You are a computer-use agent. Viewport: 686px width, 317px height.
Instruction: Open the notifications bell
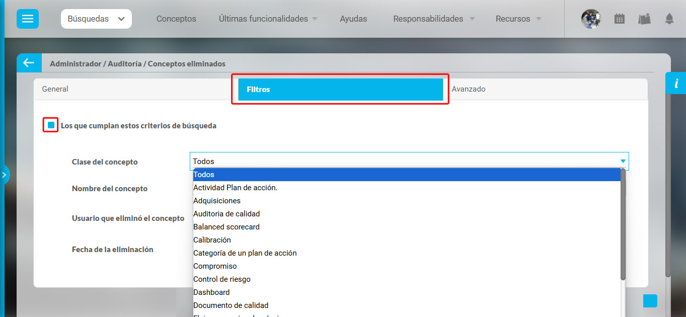[669, 18]
